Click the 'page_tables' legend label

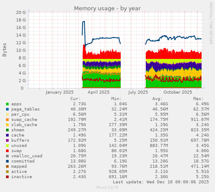[26, 109]
